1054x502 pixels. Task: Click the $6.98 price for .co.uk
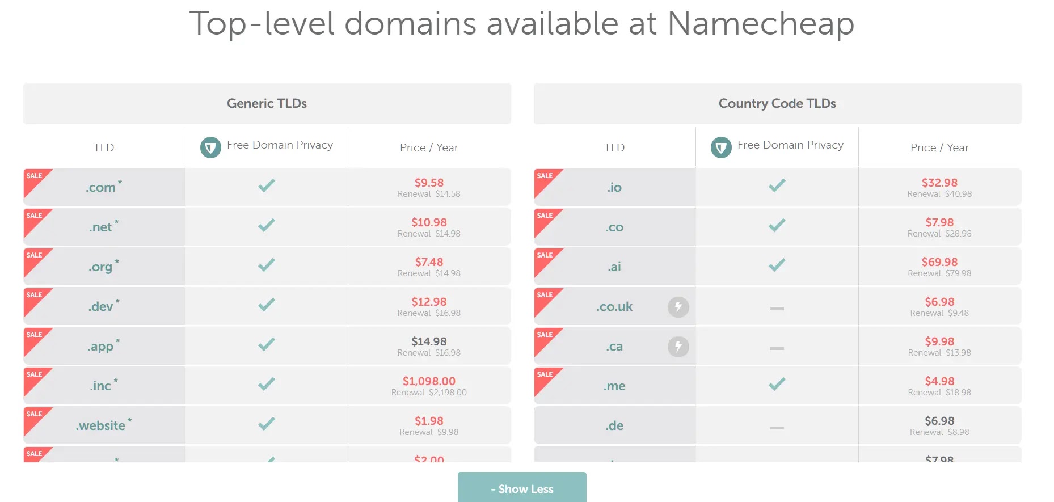coord(939,302)
